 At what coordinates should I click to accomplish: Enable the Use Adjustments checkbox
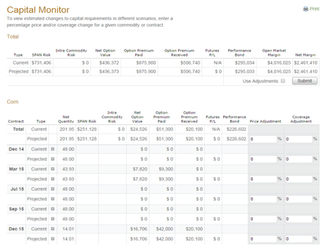tap(283, 81)
